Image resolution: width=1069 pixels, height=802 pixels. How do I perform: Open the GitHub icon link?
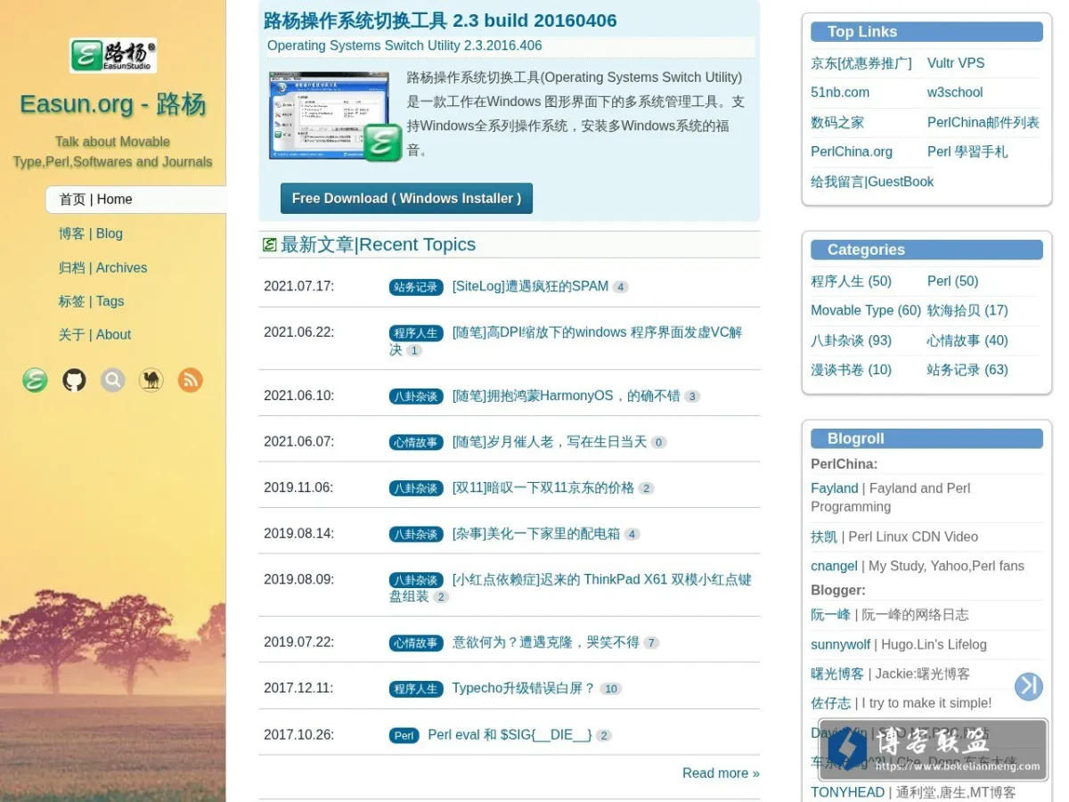(x=74, y=381)
